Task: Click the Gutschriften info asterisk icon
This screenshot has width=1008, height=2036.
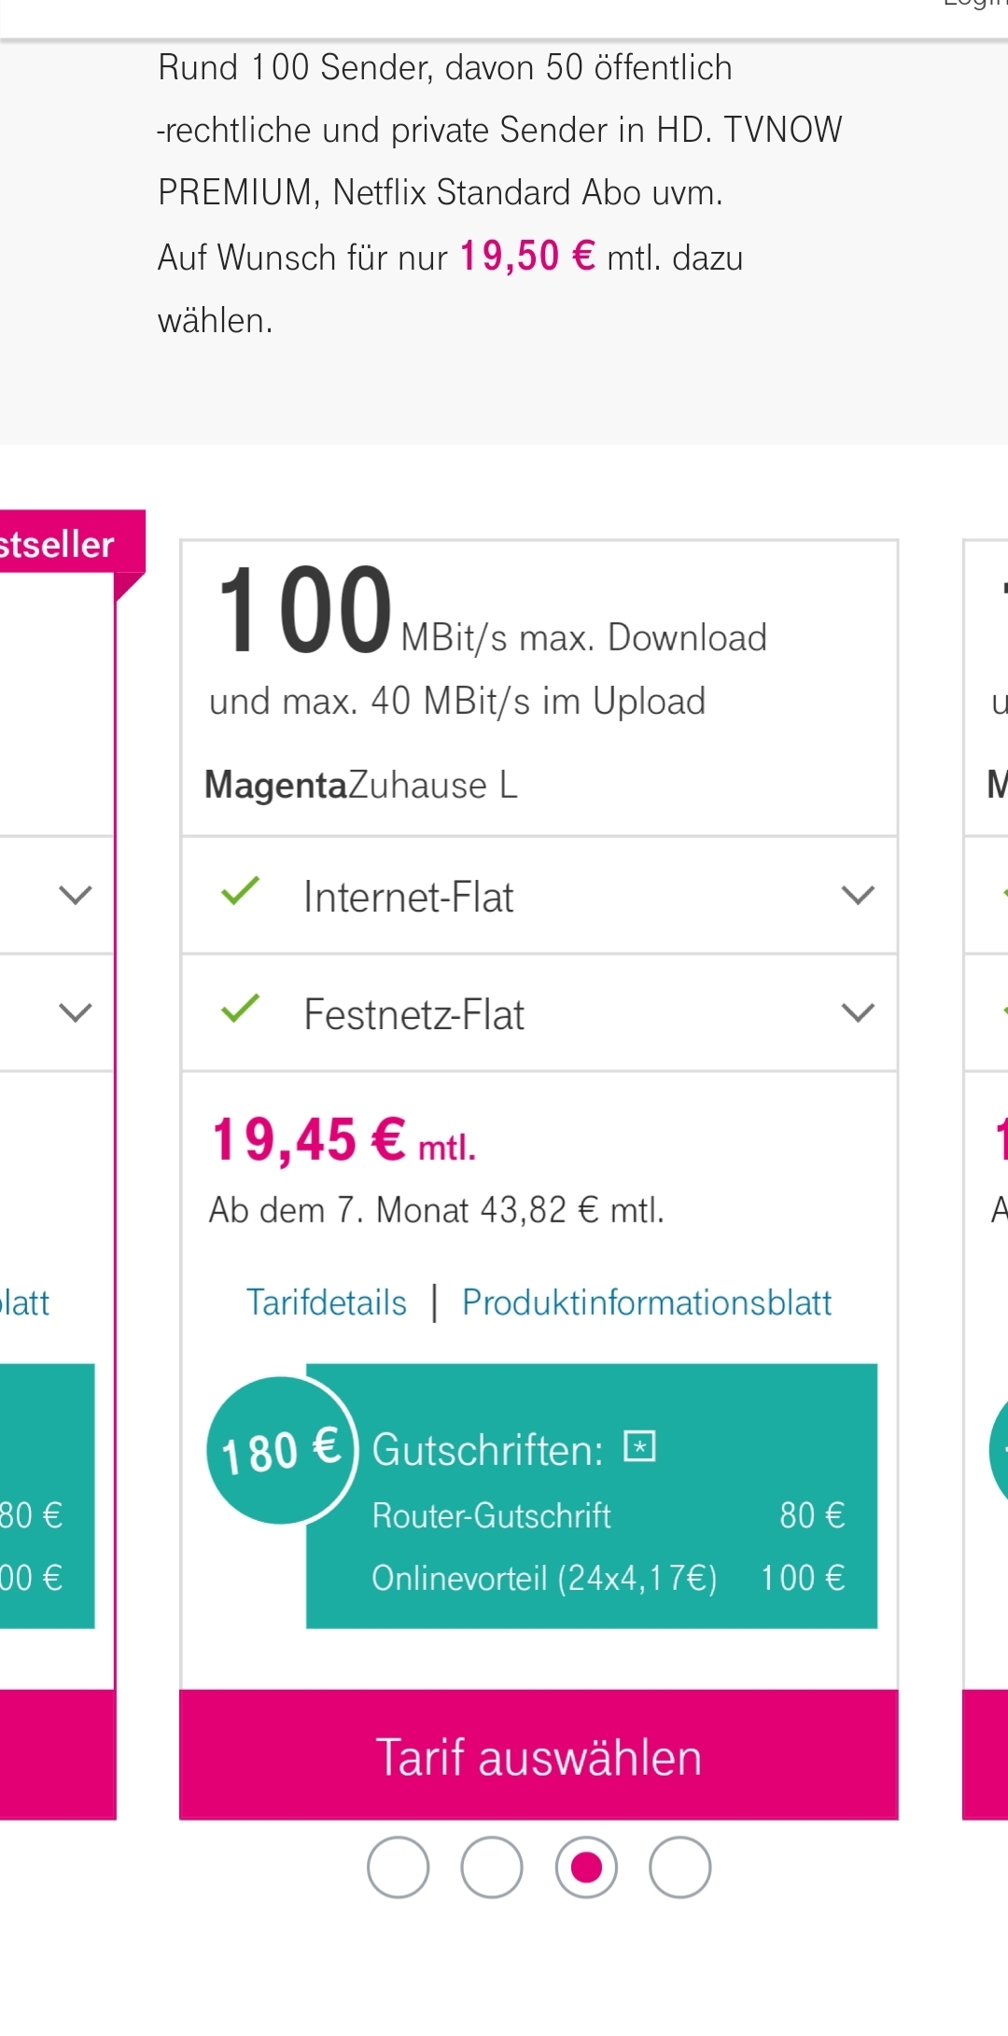Action: coord(639,1446)
